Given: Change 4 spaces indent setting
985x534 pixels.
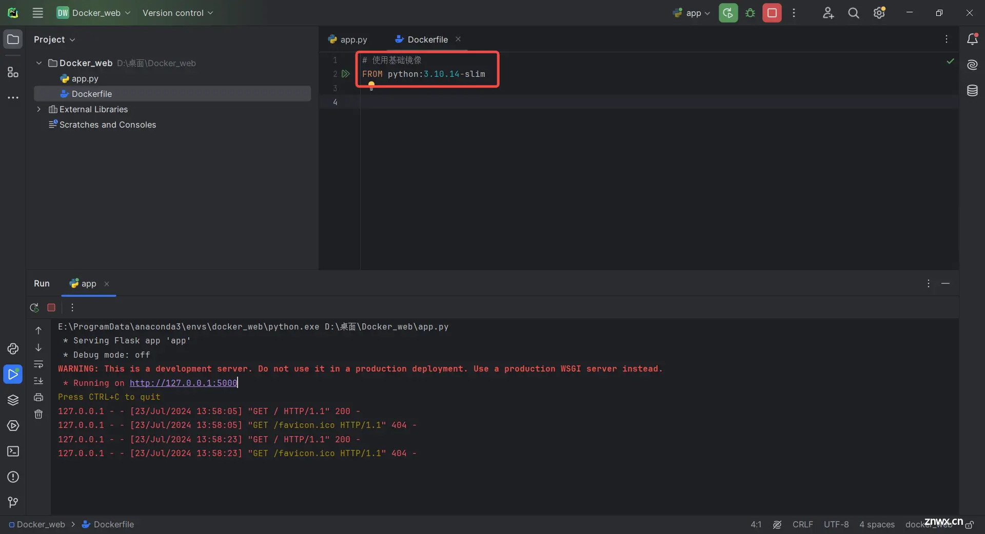Looking at the screenshot, I should click(877, 524).
